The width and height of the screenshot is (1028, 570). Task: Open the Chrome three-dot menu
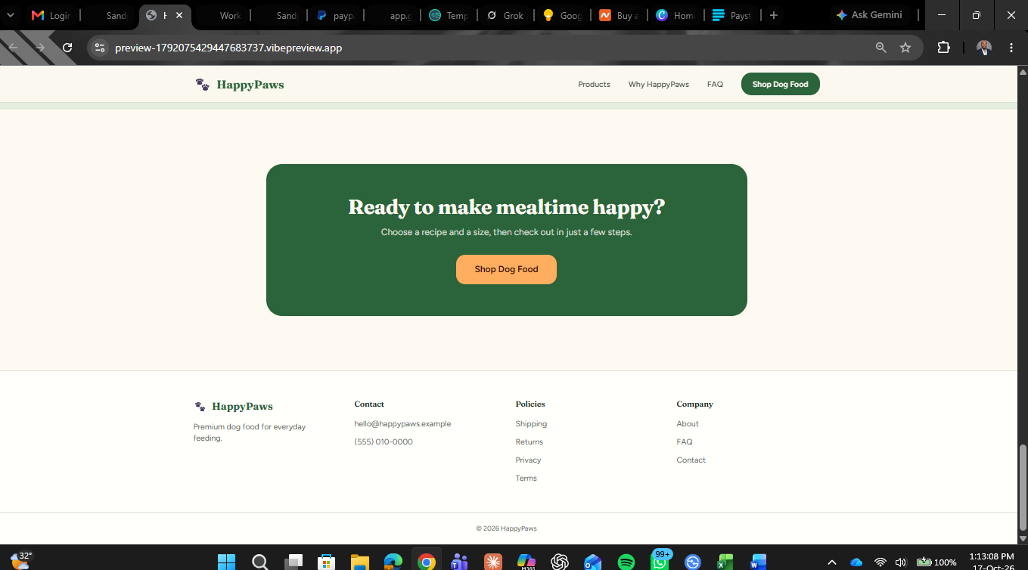click(x=1011, y=48)
